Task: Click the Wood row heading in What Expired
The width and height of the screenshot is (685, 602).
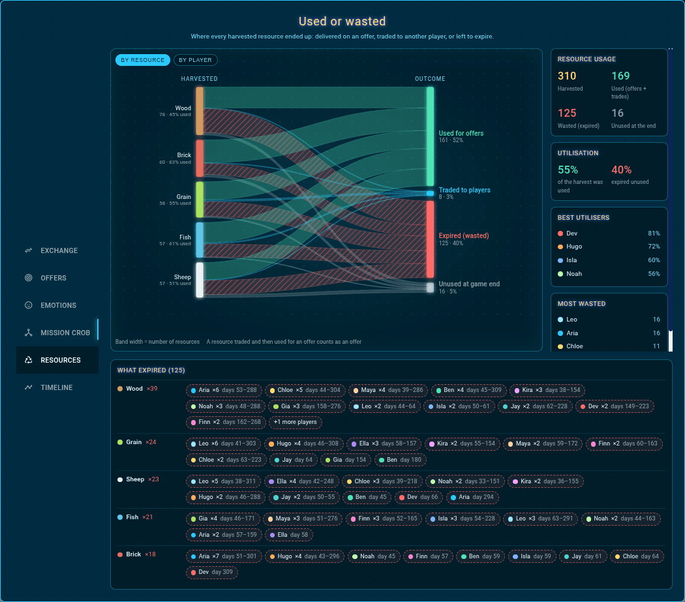Action: coord(137,388)
